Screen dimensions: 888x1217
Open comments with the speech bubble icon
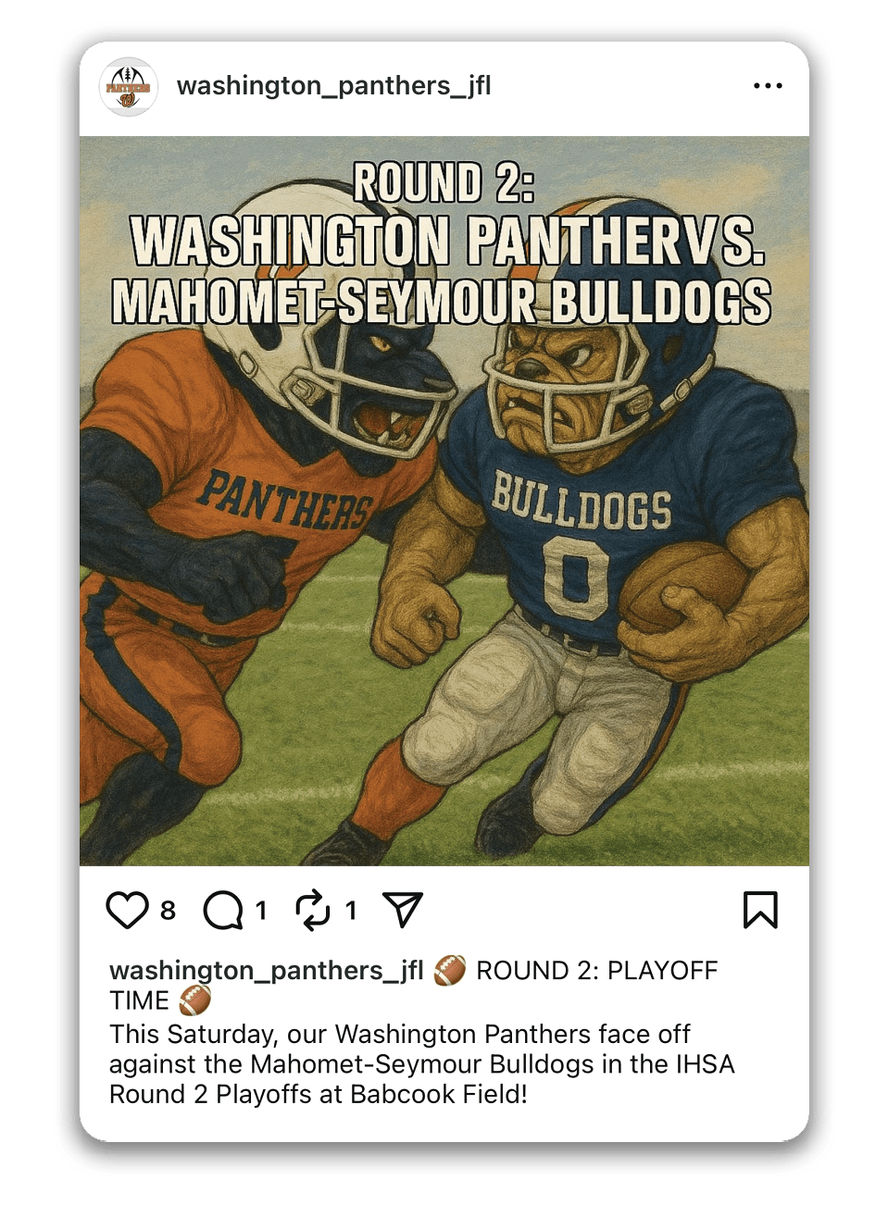pyautogui.click(x=223, y=910)
